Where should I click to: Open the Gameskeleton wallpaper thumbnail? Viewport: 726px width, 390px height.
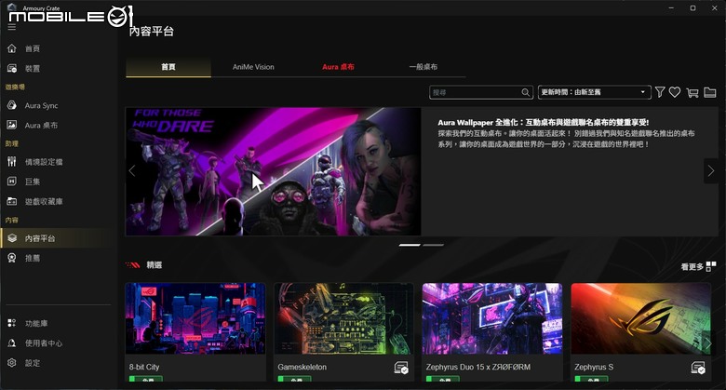click(x=343, y=318)
